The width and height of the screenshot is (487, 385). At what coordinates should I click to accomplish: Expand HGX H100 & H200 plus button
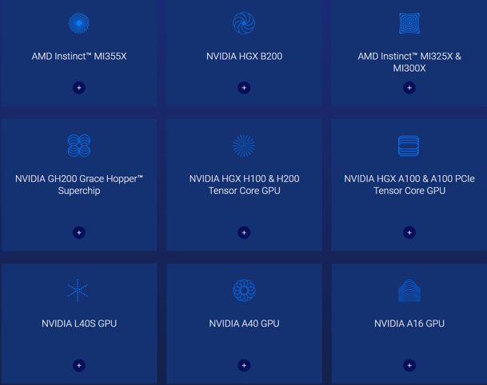[x=244, y=232]
